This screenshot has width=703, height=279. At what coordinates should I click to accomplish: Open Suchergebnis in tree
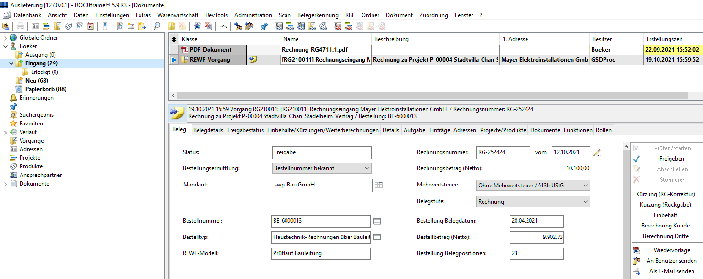tap(36, 115)
